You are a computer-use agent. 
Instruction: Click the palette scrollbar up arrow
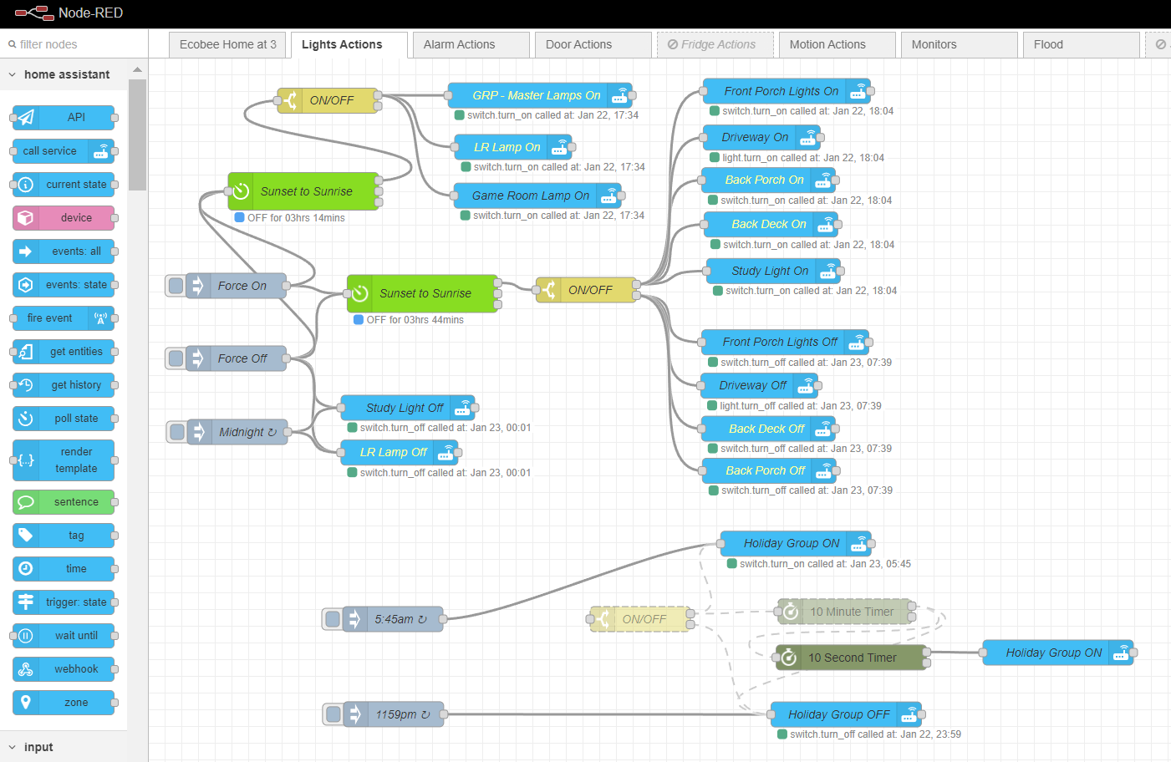point(137,69)
